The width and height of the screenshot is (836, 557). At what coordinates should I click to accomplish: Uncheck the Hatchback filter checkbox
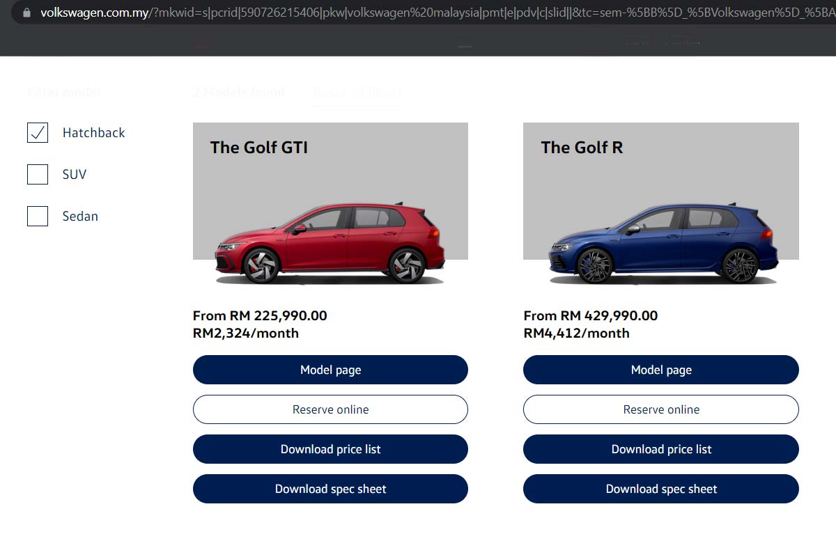38,132
